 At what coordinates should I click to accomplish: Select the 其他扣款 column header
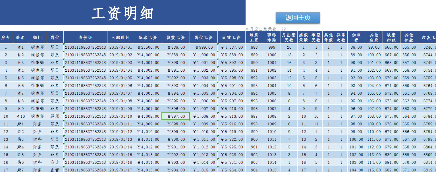tap(409, 37)
